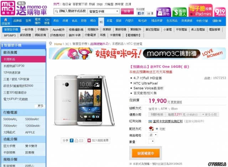Share the product on Facebook
Viewport: 228px width, 167px height.
coord(72,140)
